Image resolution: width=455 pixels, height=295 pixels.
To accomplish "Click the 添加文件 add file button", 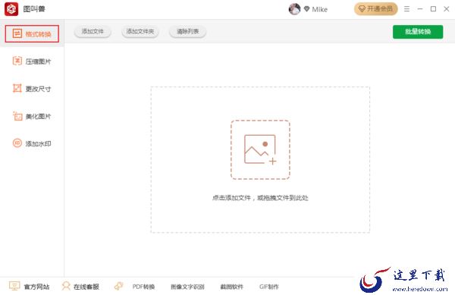I will pos(93,31).
